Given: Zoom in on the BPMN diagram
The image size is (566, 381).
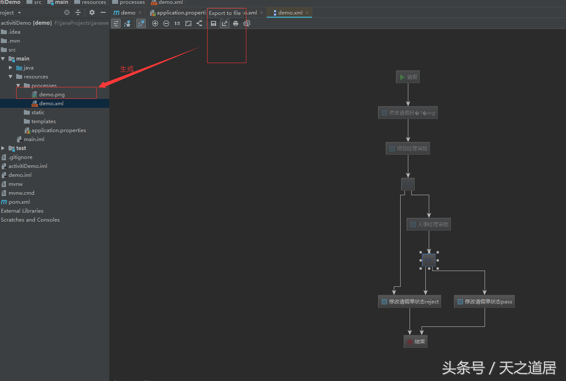Looking at the screenshot, I should (x=155, y=23).
